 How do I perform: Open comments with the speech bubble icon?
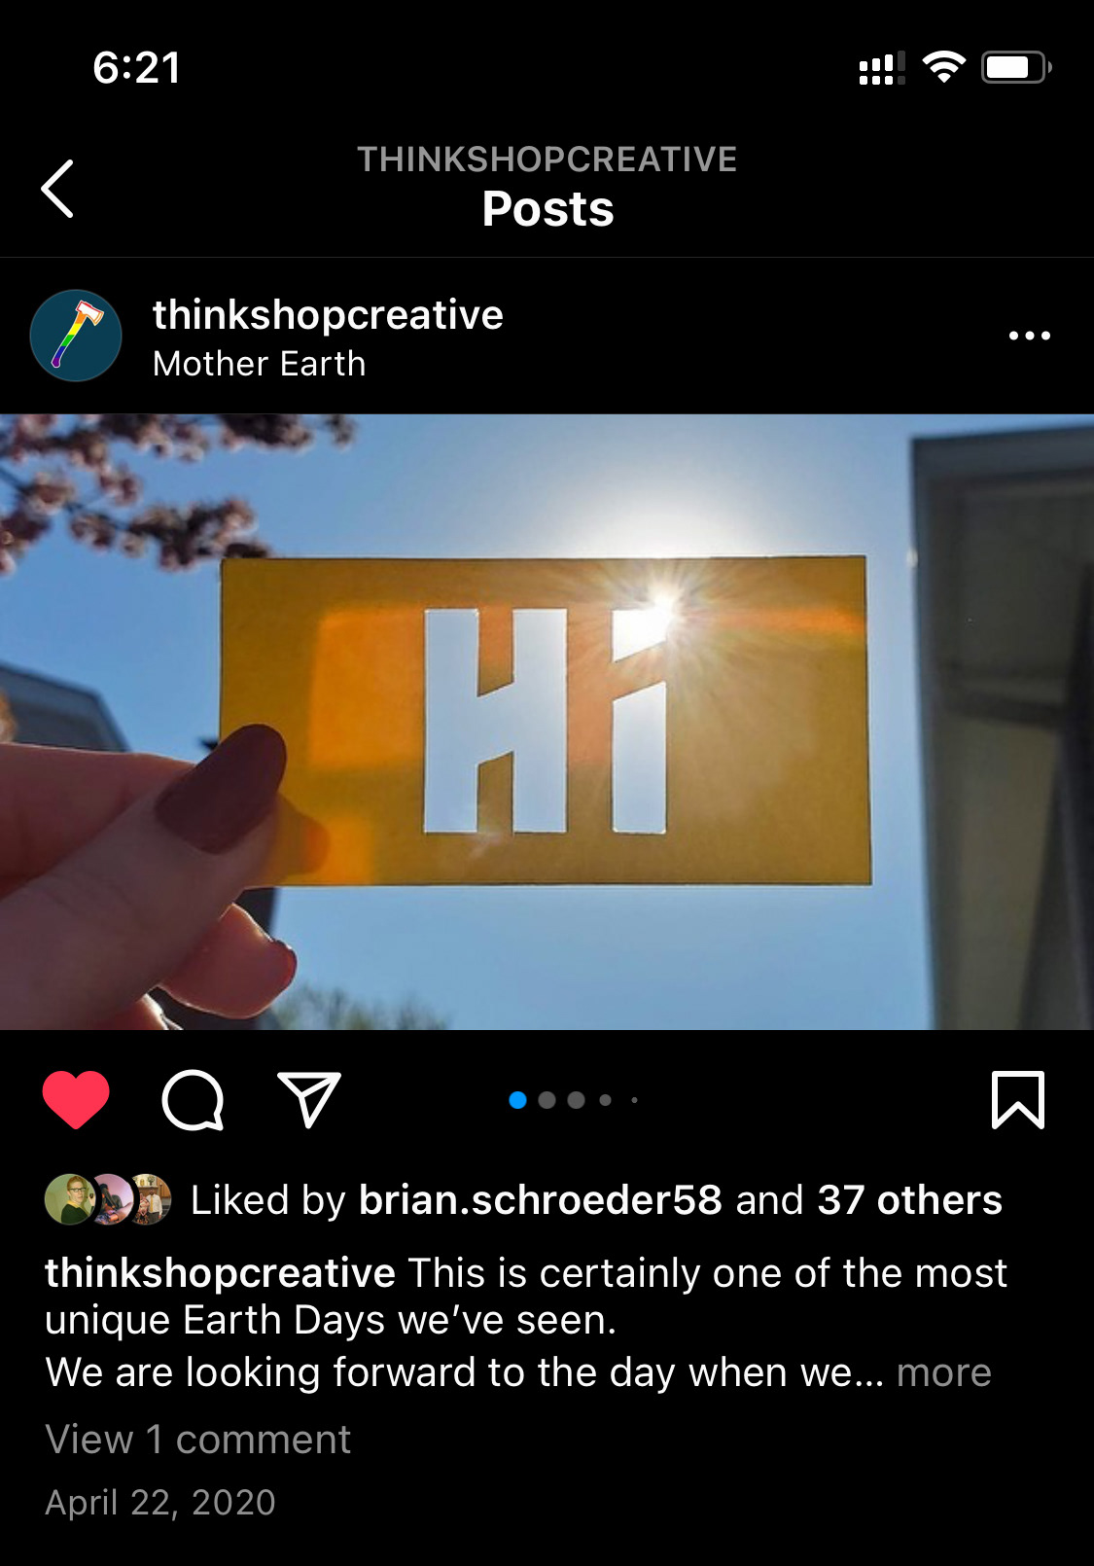click(193, 1100)
